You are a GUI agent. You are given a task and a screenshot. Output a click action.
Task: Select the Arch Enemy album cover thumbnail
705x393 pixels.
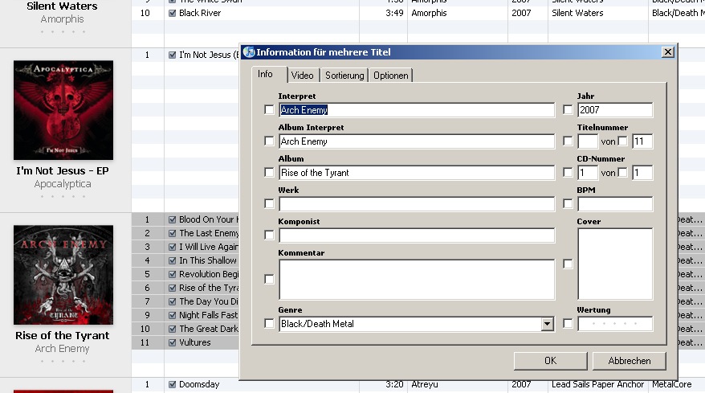63,275
